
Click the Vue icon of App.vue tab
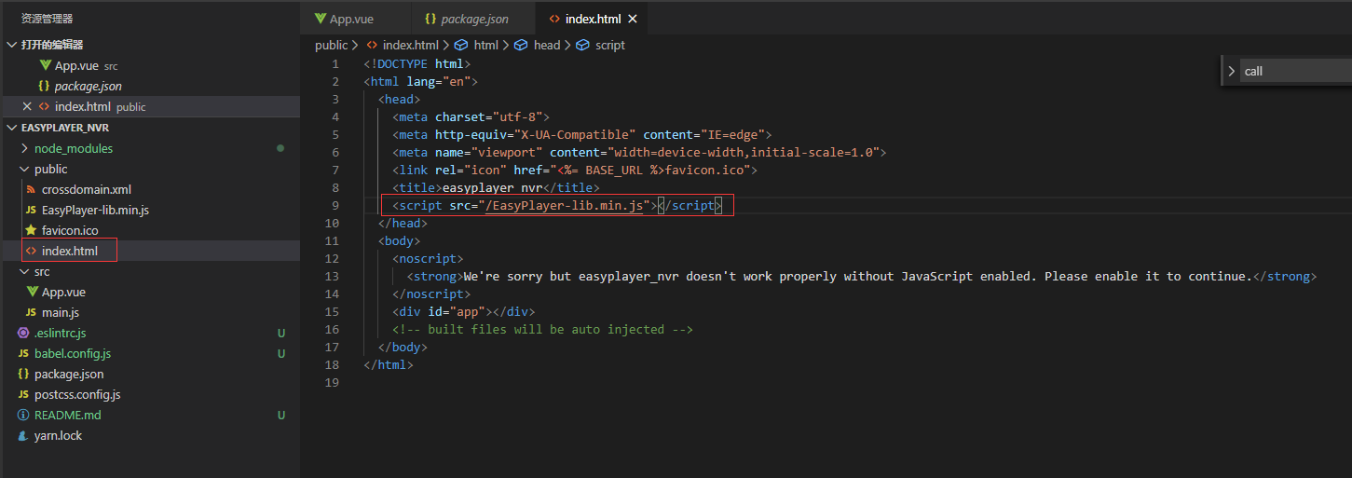[x=321, y=19]
